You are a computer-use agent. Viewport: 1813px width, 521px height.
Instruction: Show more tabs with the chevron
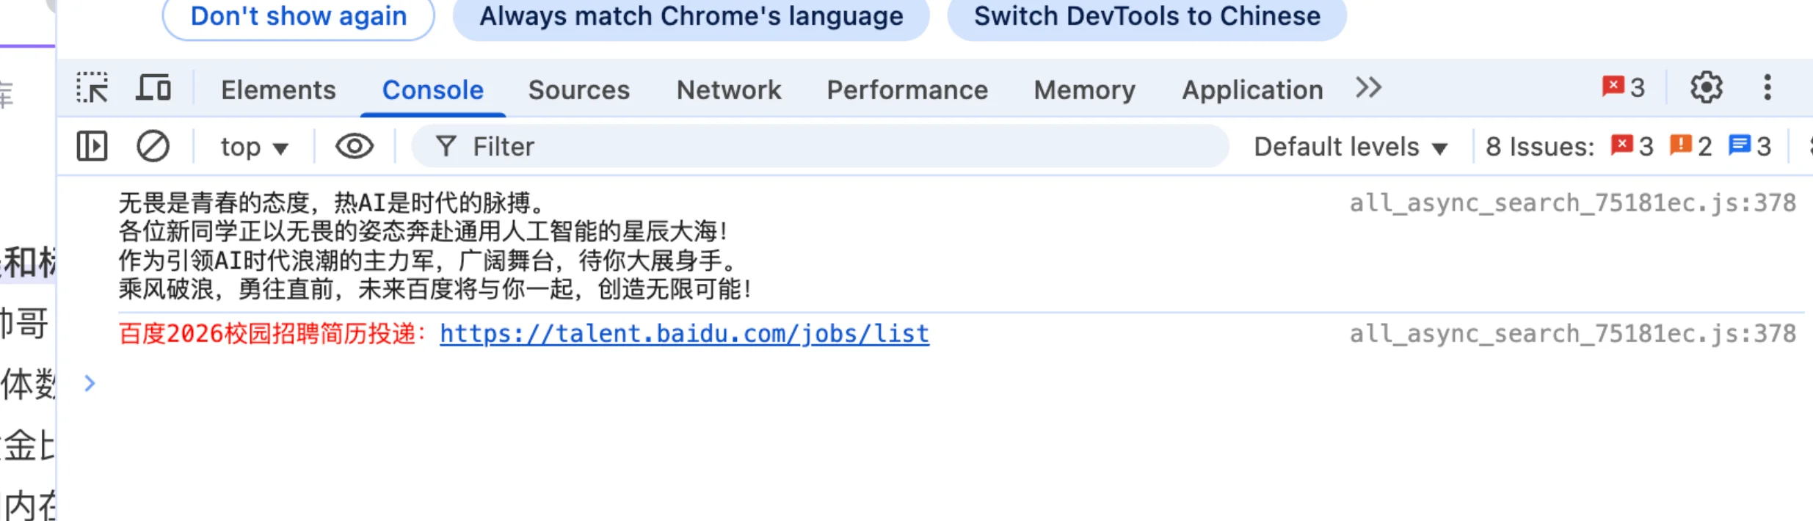tap(1368, 88)
